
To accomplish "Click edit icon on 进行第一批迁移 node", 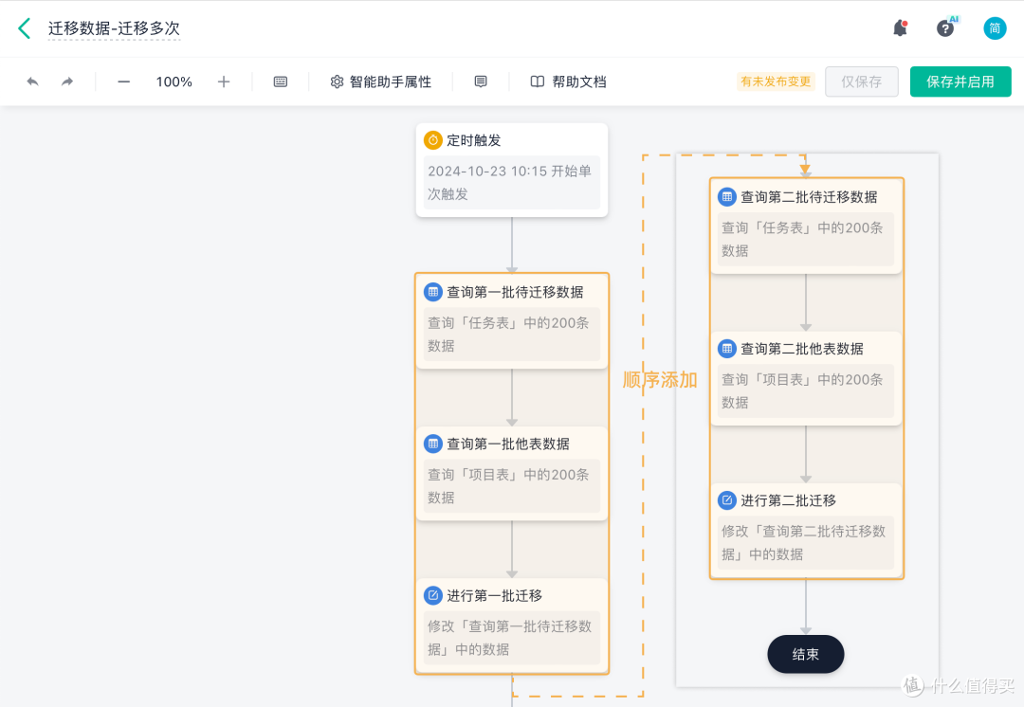I will (x=434, y=595).
